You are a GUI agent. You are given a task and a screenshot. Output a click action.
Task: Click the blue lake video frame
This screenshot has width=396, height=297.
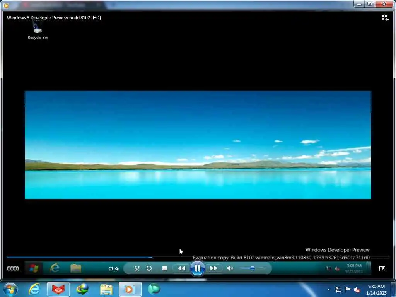(x=198, y=145)
